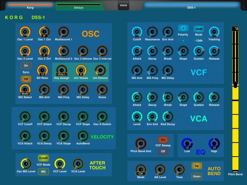Set aftertouch VCF Mode to MG

[x=43, y=171]
